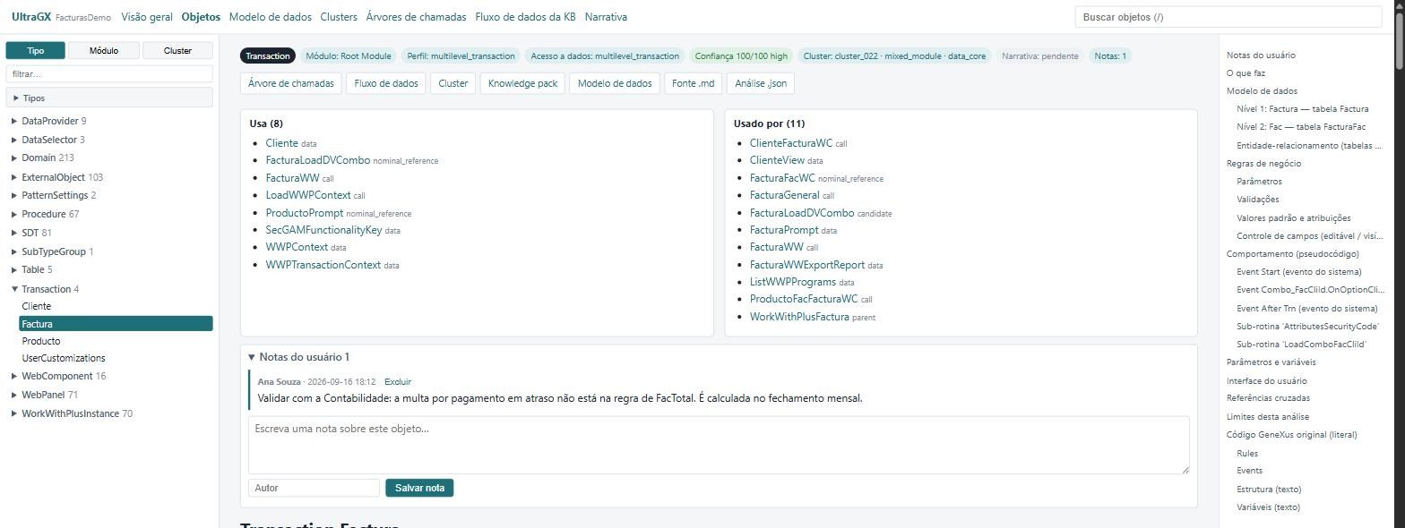Open the Visão geral menu item
The height and width of the screenshot is (528, 1405).
[147, 17]
